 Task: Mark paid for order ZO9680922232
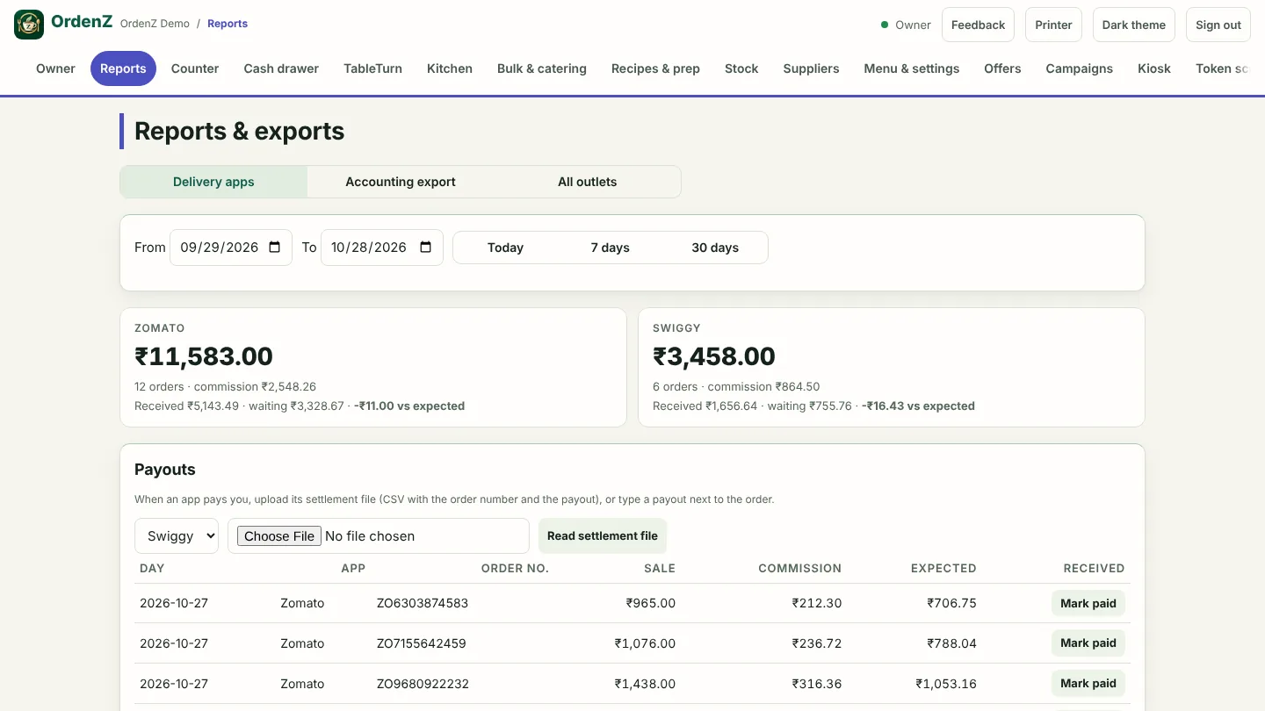pyautogui.click(x=1088, y=683)
